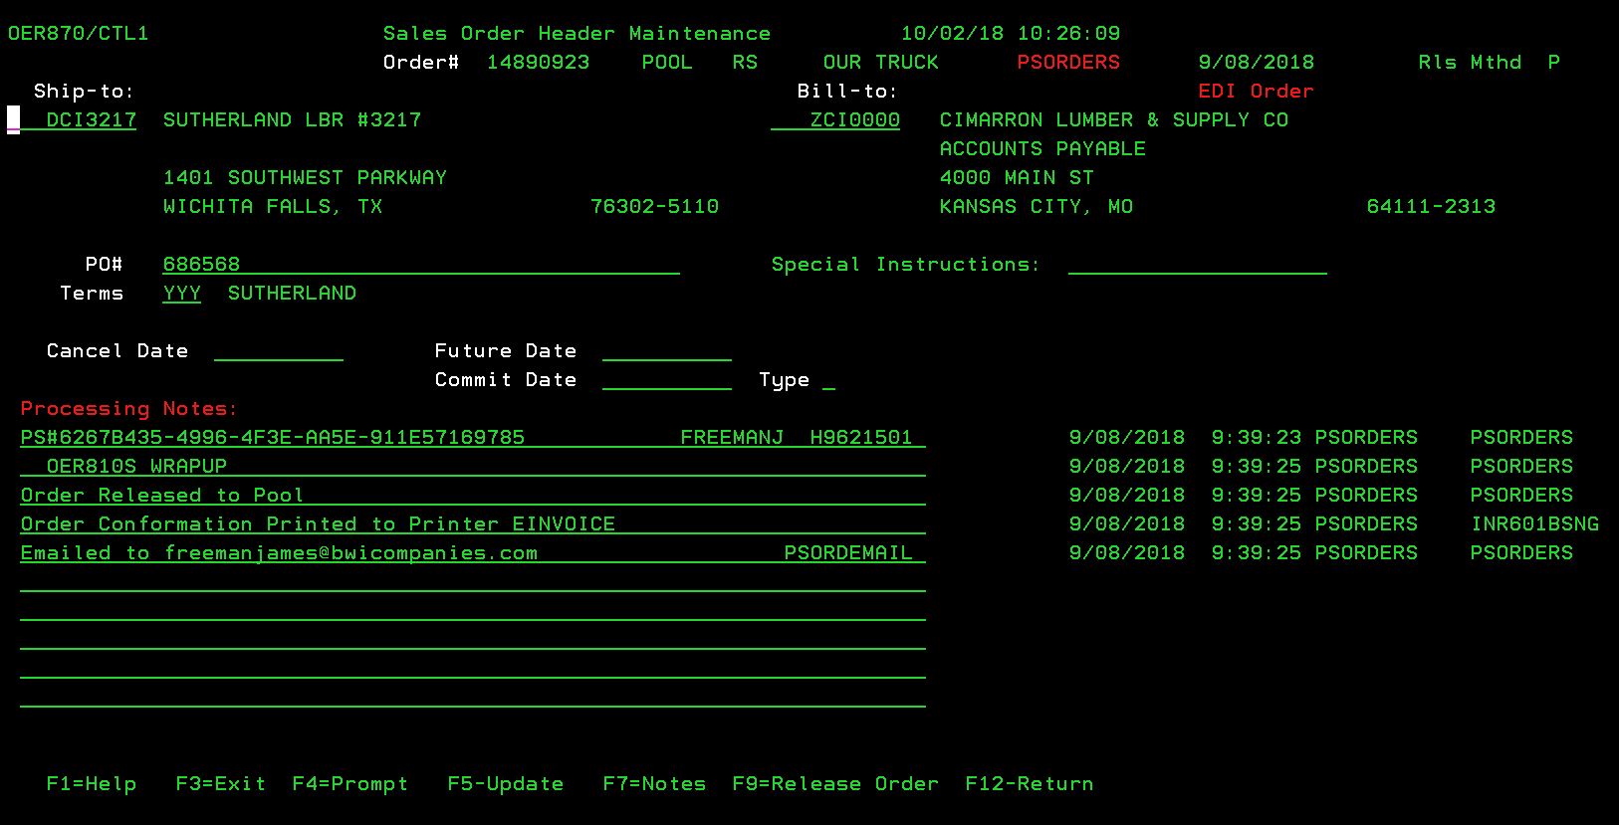
Task: Select the F4=Prompt function key
Action: pos(349,784)
